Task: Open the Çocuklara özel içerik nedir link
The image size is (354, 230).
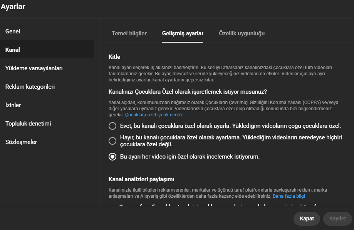Action: point(154,114)
